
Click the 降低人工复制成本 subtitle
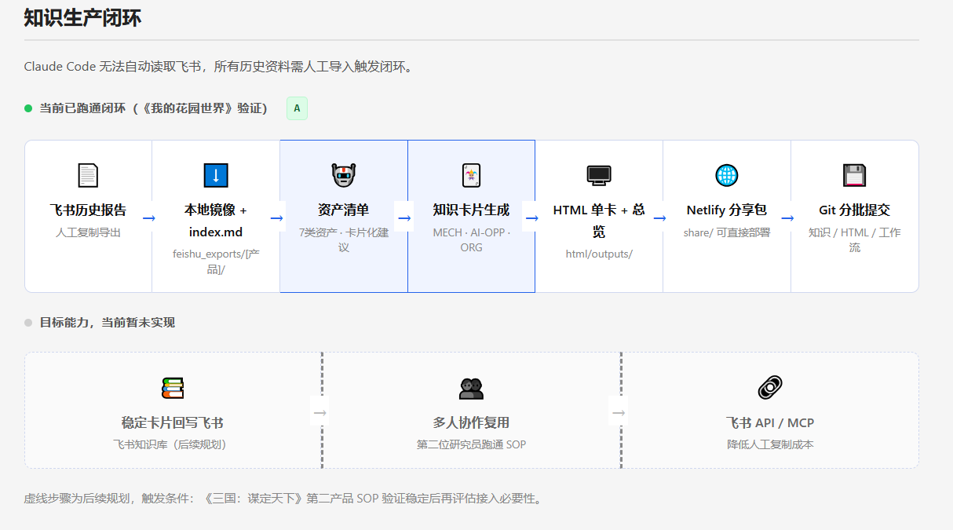point(770,445)
